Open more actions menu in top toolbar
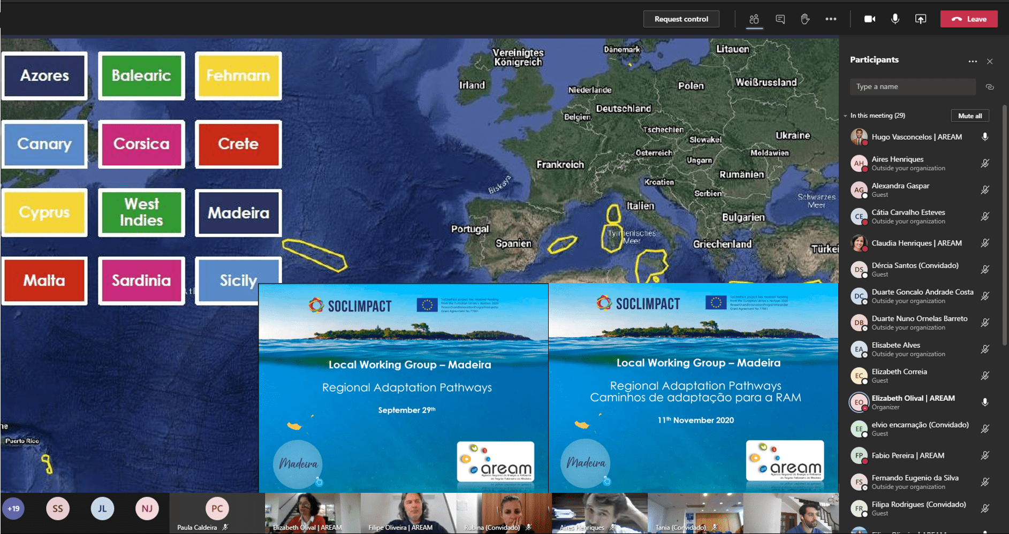The image size is (1009, 534). (x=831, y=19)
